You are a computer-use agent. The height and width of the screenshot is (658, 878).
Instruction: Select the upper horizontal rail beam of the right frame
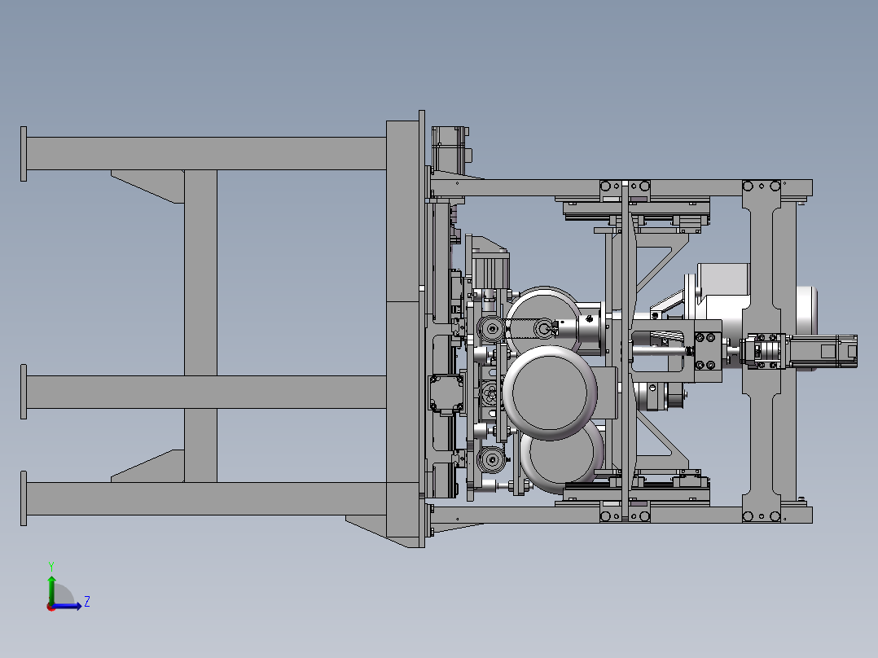pyautogui.click(x=621, y=187)
